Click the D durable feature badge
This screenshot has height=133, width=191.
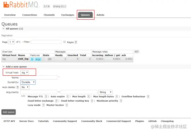point(32,59)
